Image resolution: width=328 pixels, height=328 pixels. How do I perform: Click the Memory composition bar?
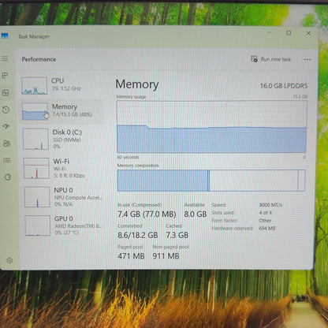(x=211, y=181)
